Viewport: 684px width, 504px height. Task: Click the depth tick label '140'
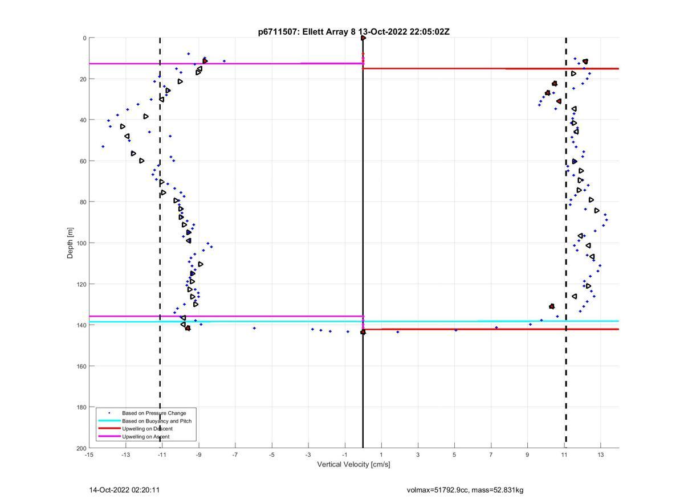(x=81, y=325)
